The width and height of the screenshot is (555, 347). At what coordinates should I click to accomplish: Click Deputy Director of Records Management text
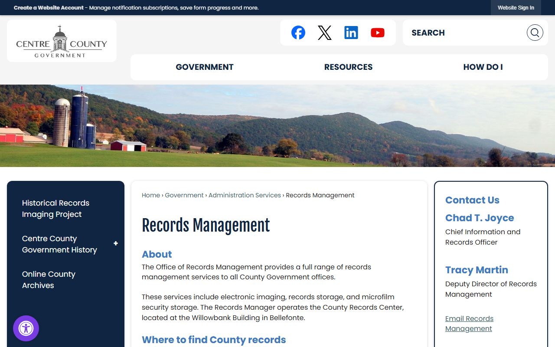pos(491,289)
